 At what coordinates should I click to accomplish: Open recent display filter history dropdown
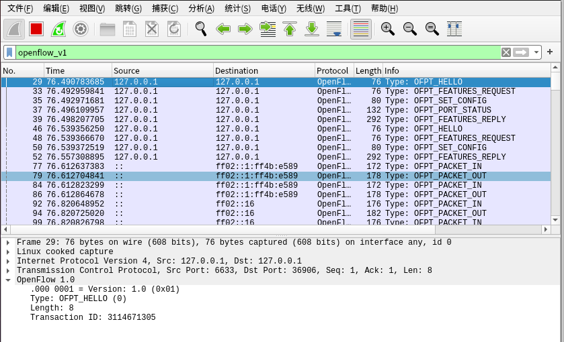pos(536,52)
